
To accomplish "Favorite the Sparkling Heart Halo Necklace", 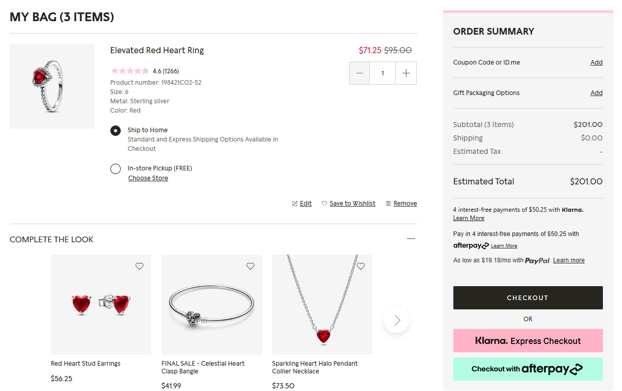I will pos(361,267).
